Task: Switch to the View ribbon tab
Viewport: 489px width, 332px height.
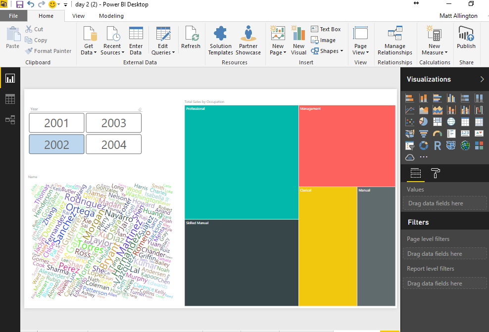Action: pos(78,16)
